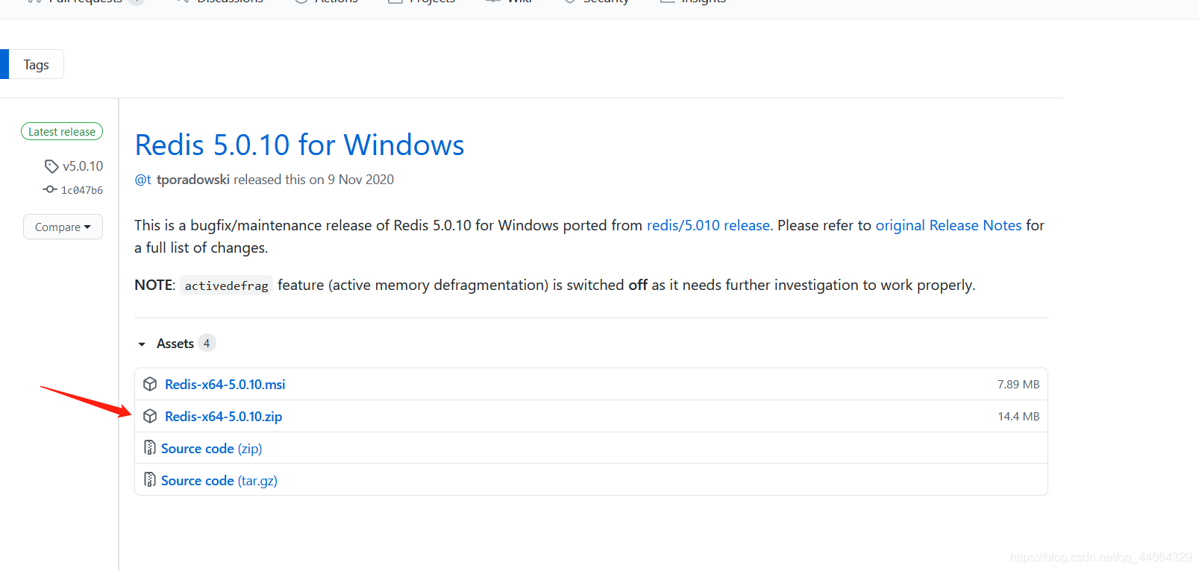The width and height of the screenshot is (1199, 571).
Task: Click the Assets count badge 4
Action: 207,343
